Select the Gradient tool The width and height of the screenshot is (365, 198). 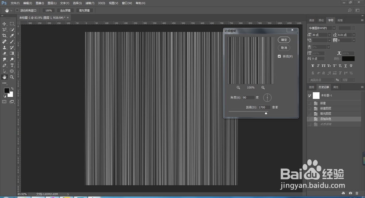[x=12, y=54]
